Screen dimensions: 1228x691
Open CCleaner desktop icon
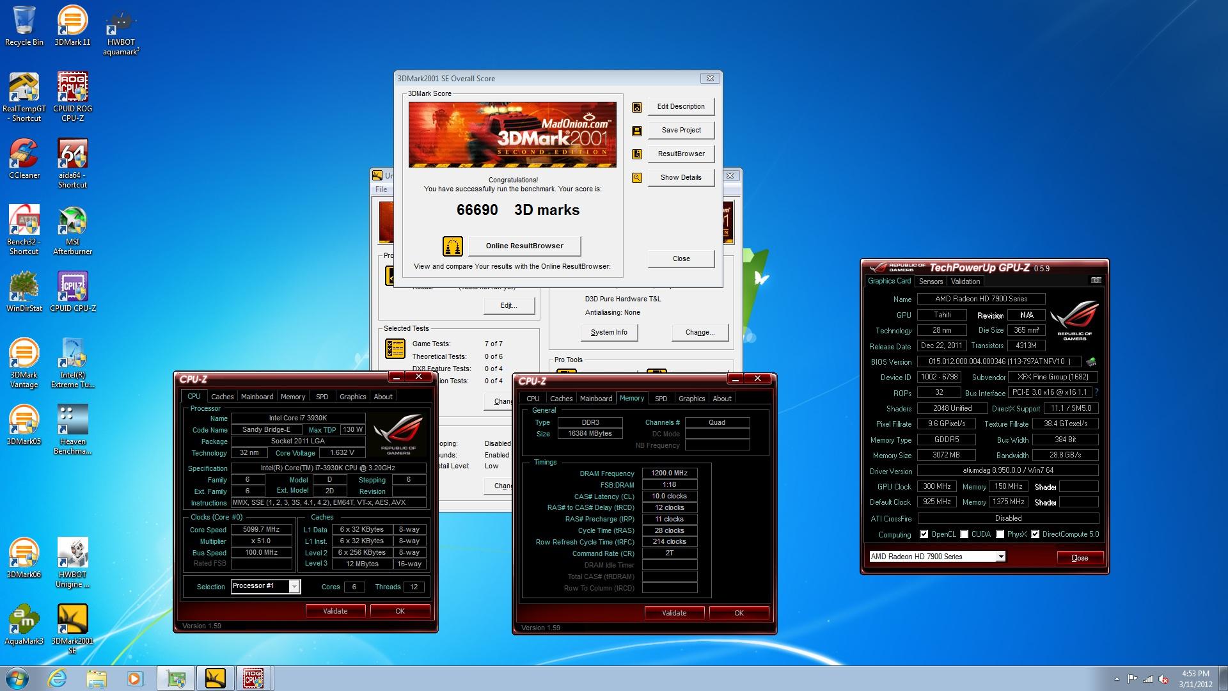(24, 159)
